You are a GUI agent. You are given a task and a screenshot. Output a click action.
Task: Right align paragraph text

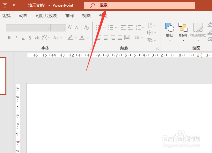113,38
